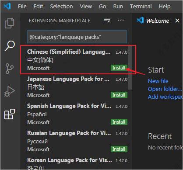Open the Selection menu
183x170 pixels.
pyautogui.click(x=61, y=7)
